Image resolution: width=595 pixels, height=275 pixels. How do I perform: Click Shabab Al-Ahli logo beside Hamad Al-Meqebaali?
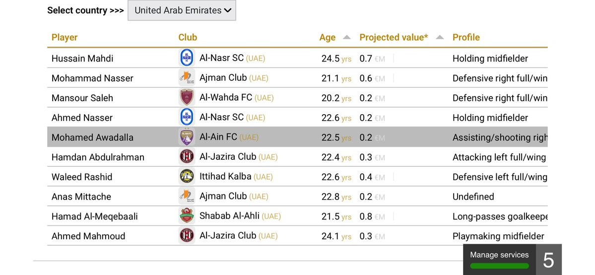pos(187,216)
